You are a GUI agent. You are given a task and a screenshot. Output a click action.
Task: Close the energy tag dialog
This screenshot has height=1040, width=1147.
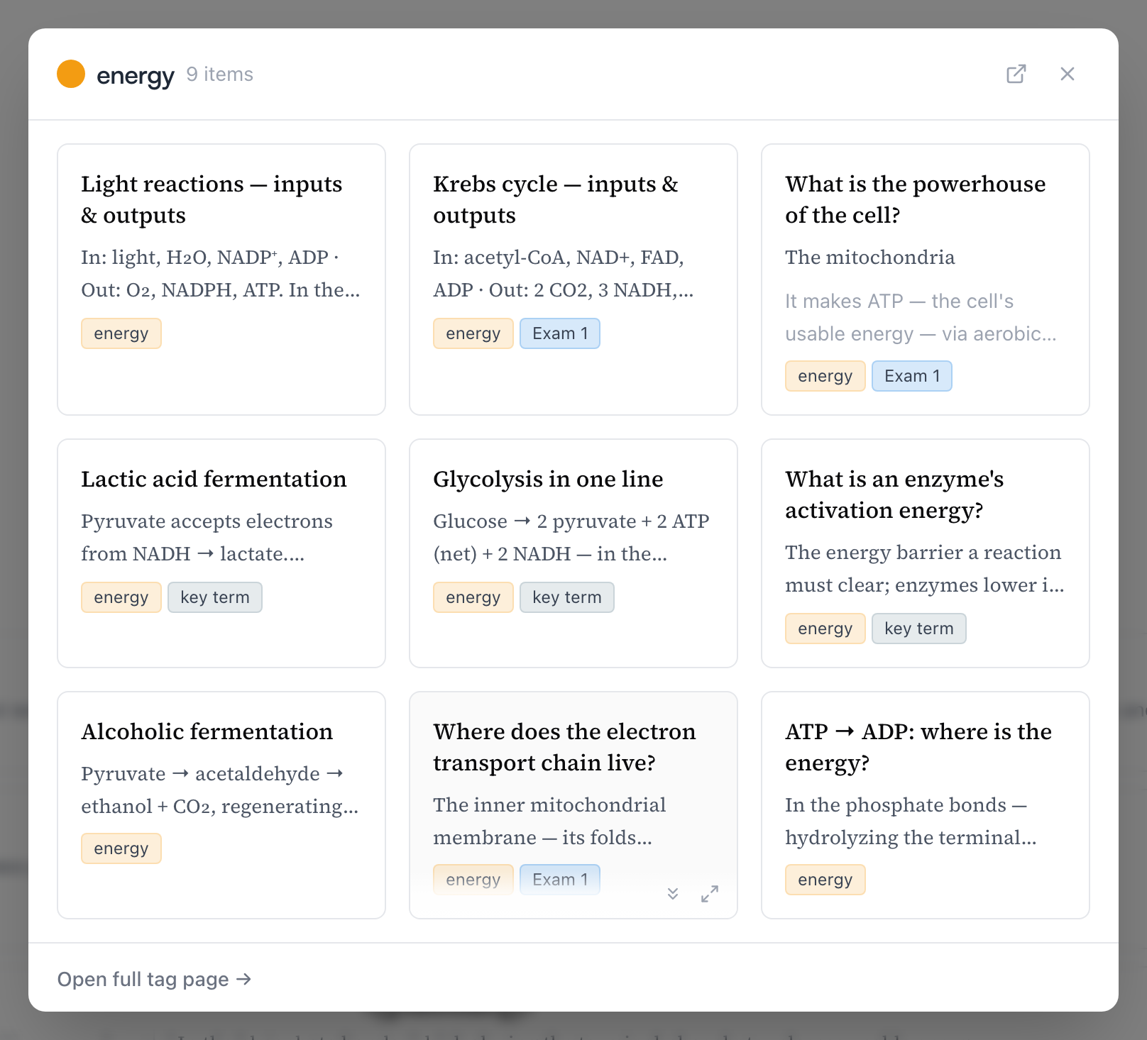pyautogui.click(x=1068, y=74)
